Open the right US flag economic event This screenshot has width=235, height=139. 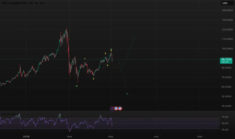click(x=120, y=108)
